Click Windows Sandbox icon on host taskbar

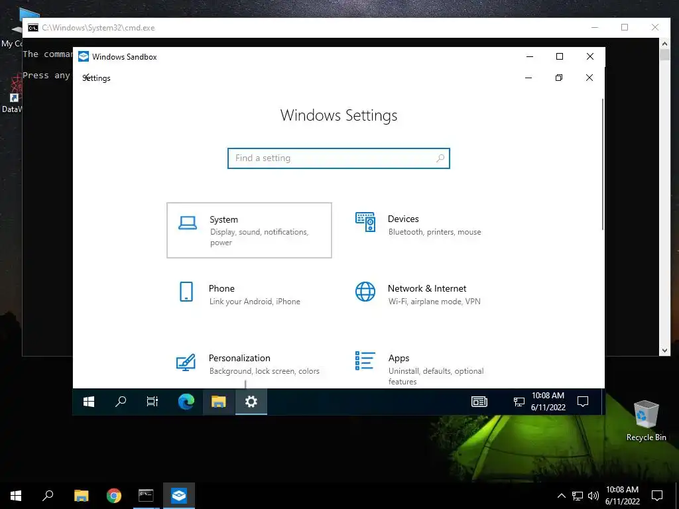point(179,496)
